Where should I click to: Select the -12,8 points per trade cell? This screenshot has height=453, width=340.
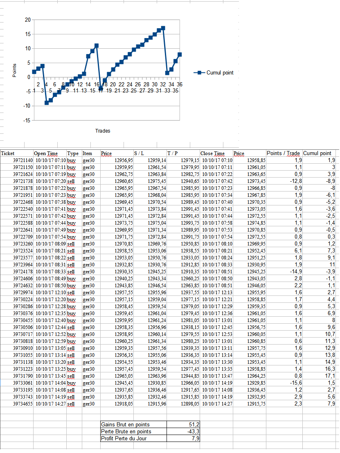click(284, 181)
